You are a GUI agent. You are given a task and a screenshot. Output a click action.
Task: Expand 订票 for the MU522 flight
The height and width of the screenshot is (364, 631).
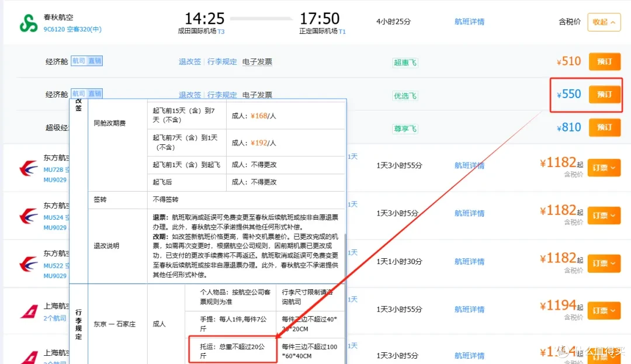[x=604, y=264]
